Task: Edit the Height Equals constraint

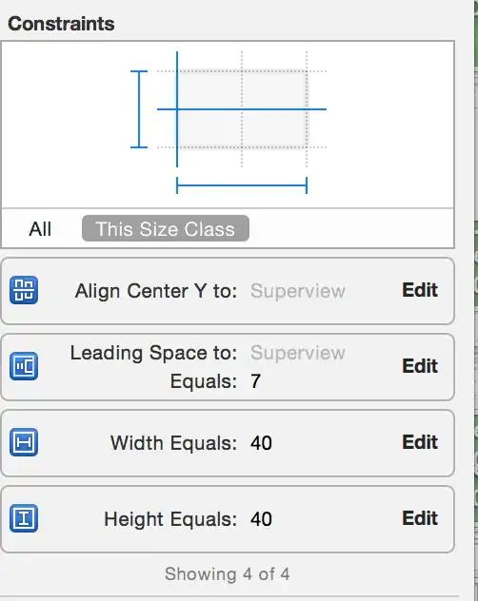Action: pyautogui.click(x=420, y=518)
